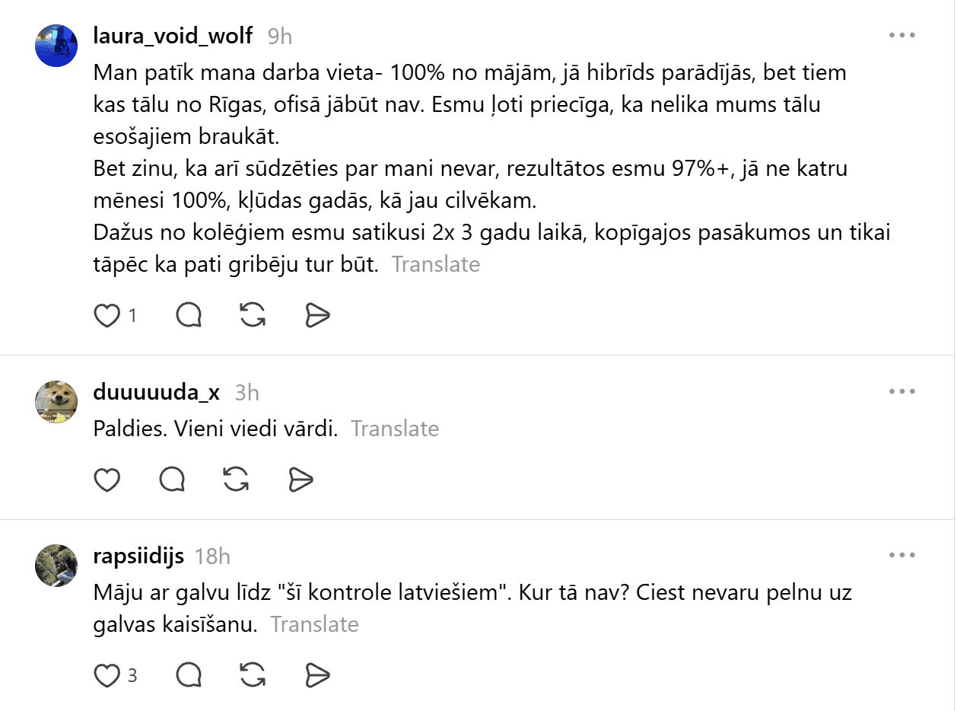Translate laura_void_wolf's post
Image resolution: width=957 pixels, height=711 pixels.
[436, 264]
